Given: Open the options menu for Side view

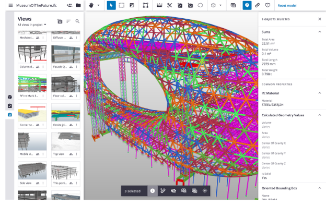Looking at the screenshot, I should pos(43,183).
